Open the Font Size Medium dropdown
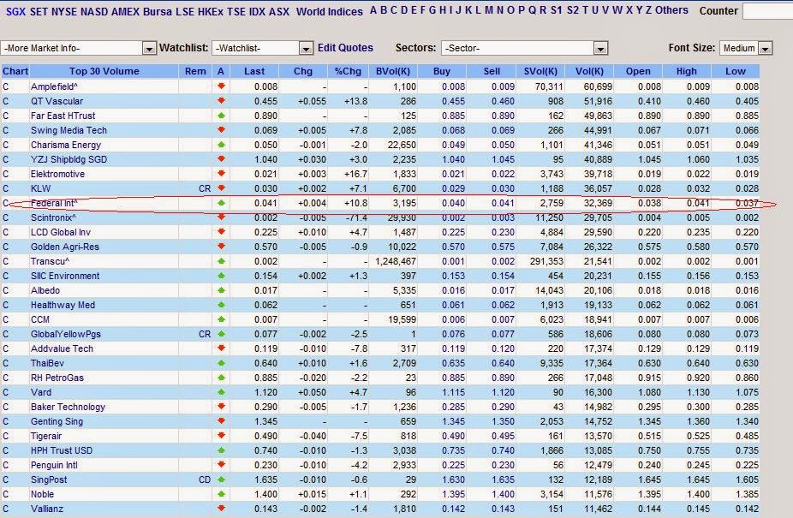The width and height of the screenshot is (793, 518). [745, 48]
